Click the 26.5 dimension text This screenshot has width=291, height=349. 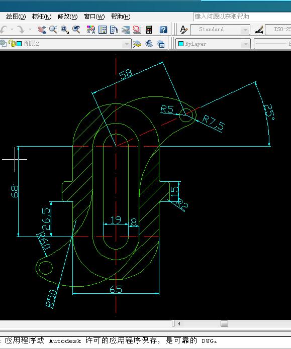(46, 219)
